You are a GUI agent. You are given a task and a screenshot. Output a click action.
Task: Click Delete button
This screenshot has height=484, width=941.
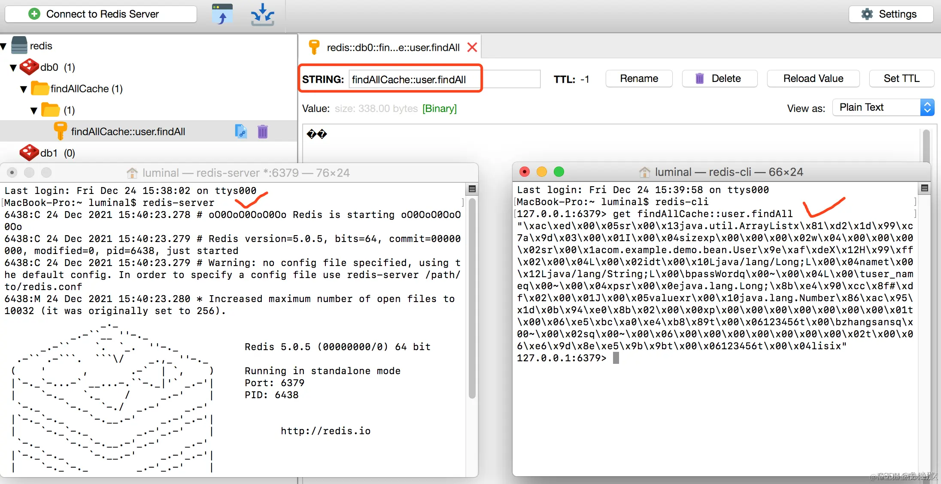point(719,79)
